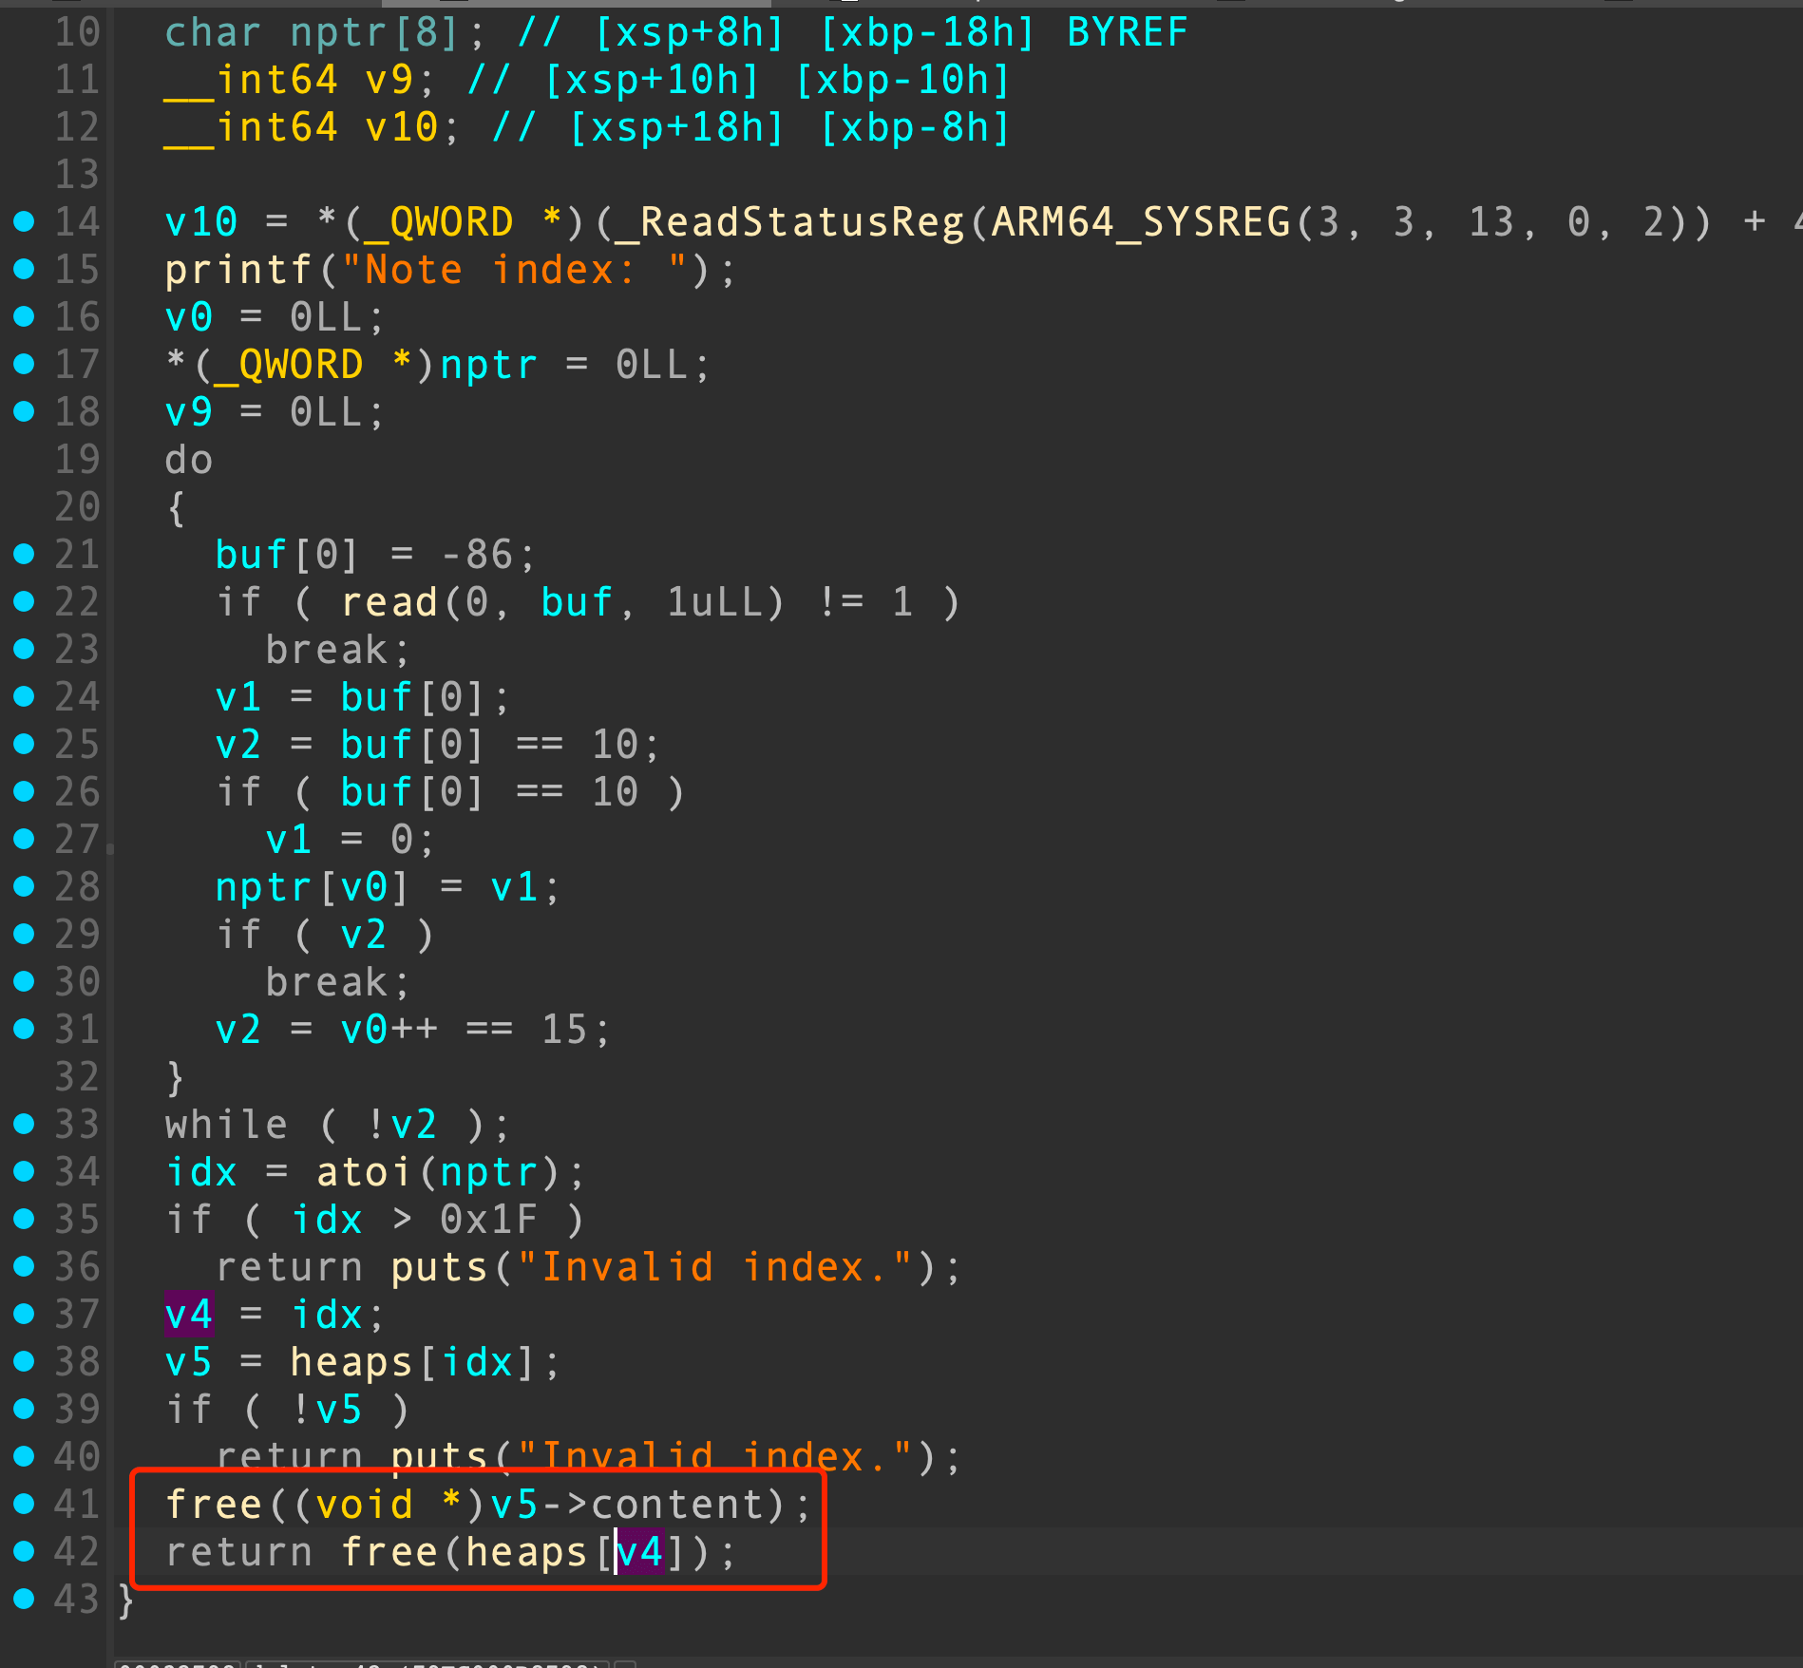Click the free call on line 41

pyautogui.click(x=214, y=1506)
